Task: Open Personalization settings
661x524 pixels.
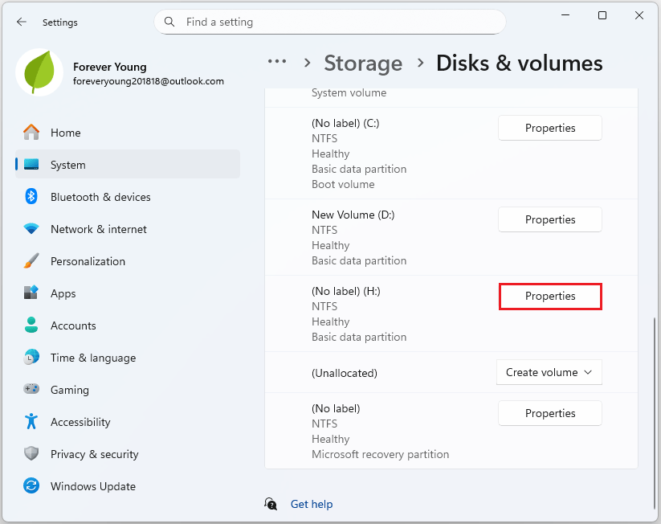Action: (x=88, y=261)
